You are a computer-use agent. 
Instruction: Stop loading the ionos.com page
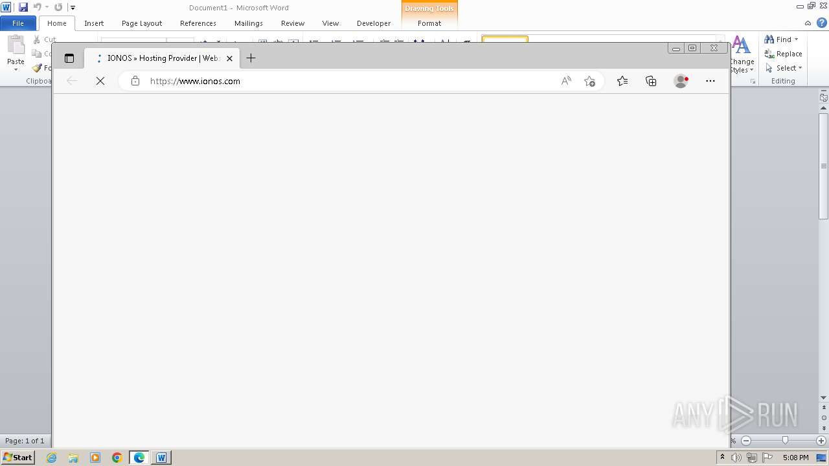[x=100, y=81]
